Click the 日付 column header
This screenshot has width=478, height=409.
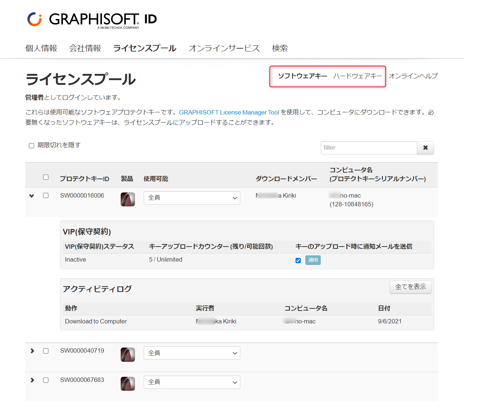click(x=384, y=308)
